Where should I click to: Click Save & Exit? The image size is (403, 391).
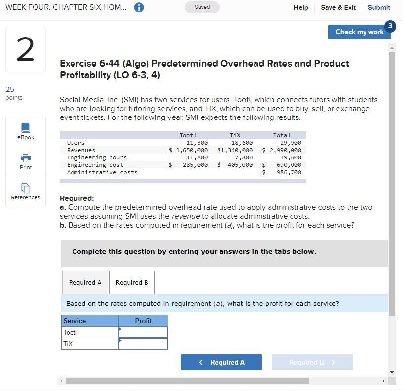coord(338,7)
